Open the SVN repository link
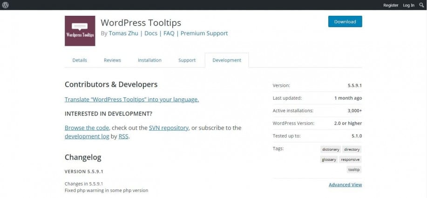 coord(169,128)
